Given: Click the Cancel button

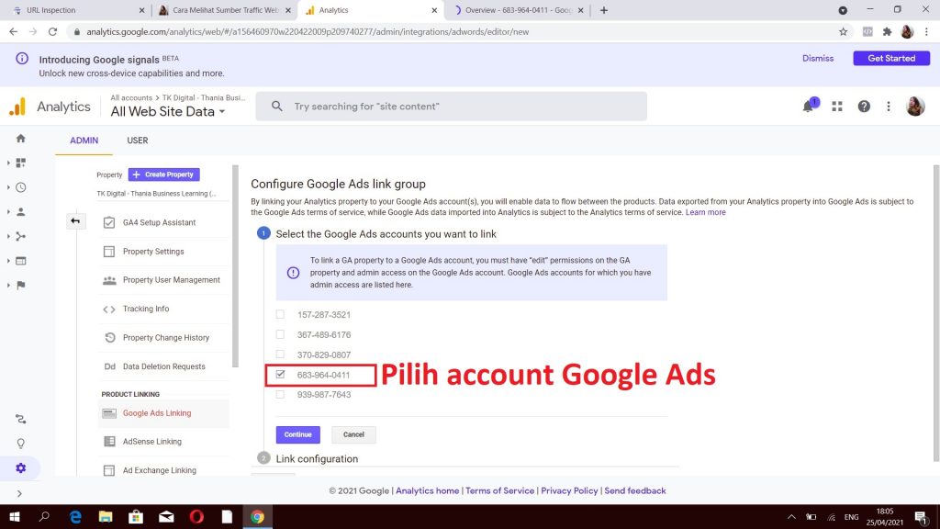Looking at the screenshot, I should [353, 434].
